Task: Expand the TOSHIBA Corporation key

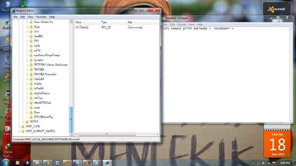Action: (x=27, y=74)
